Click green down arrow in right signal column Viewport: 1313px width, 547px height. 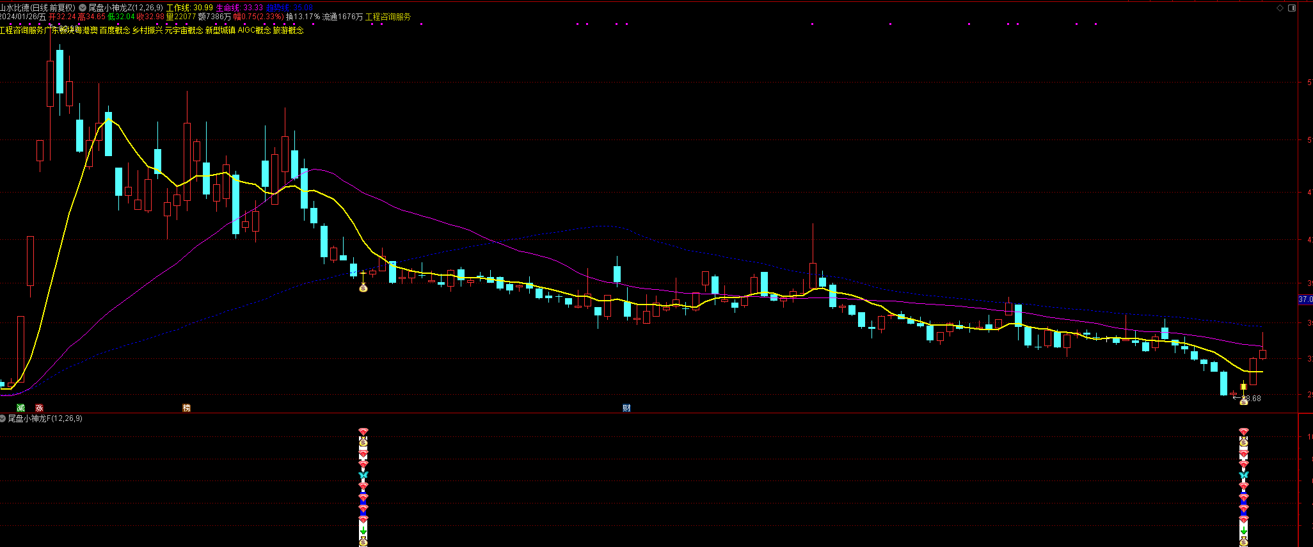tap(1243, 531)
